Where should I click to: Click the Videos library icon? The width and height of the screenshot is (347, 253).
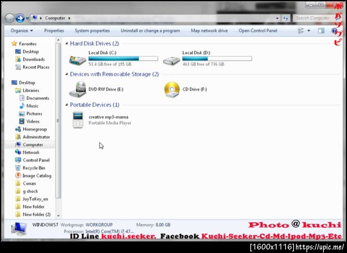(22, 121)
